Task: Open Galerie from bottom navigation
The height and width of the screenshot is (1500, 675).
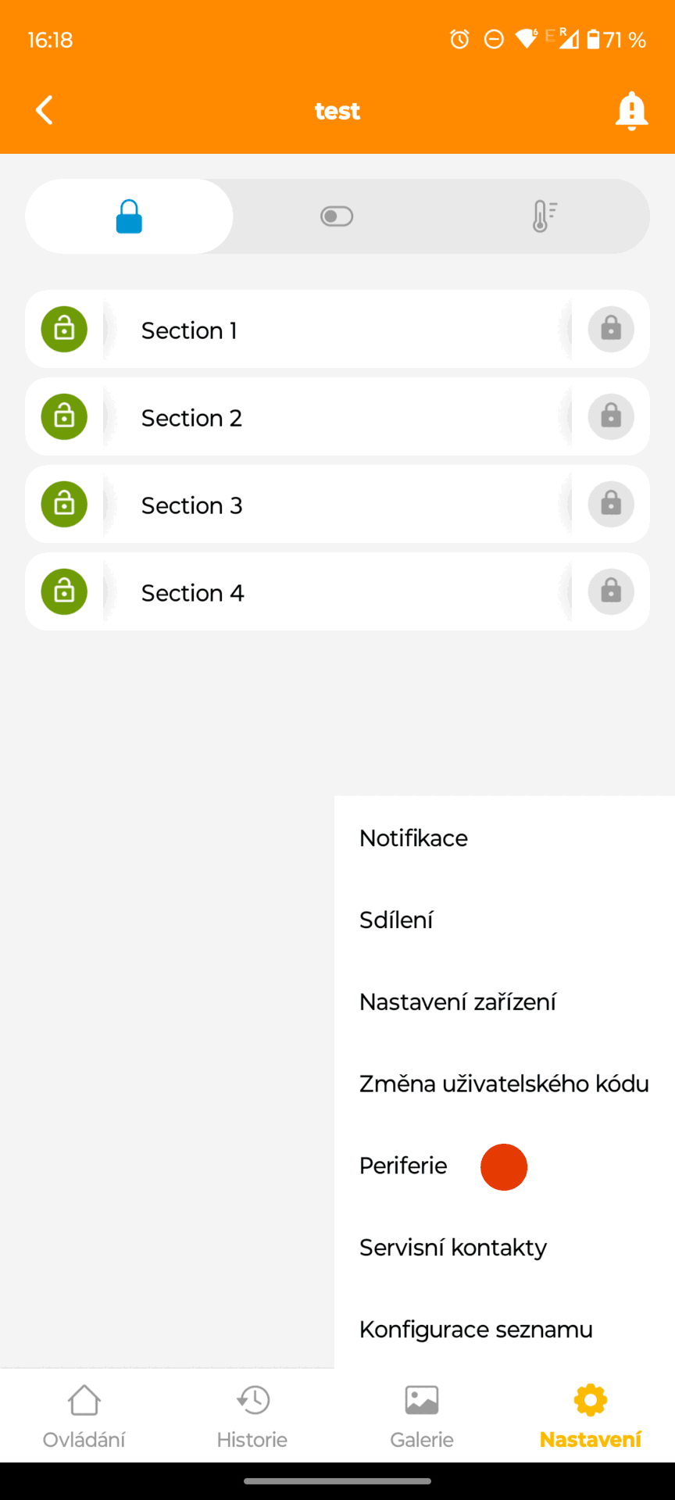Action: click(x=422, y=1416)
